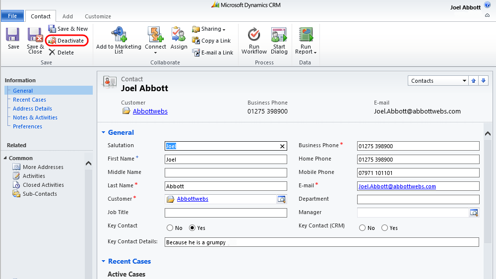The image size is (496, 279).
Task: Click the Contact entity header icon
Action: point(110,82)
